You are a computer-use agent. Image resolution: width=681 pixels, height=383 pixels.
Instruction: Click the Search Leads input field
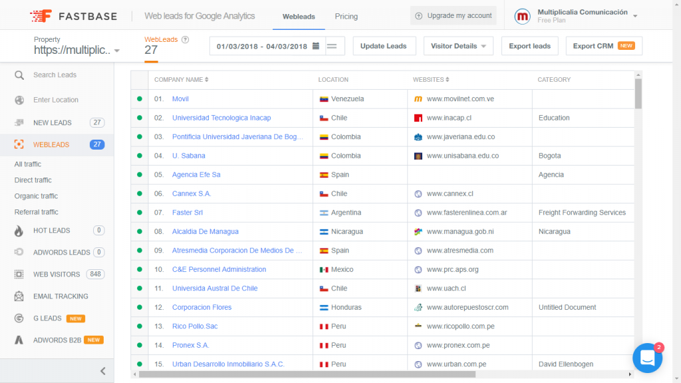point(55,75)
